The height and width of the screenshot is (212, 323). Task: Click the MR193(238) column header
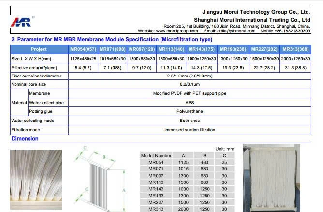(233, 49)
